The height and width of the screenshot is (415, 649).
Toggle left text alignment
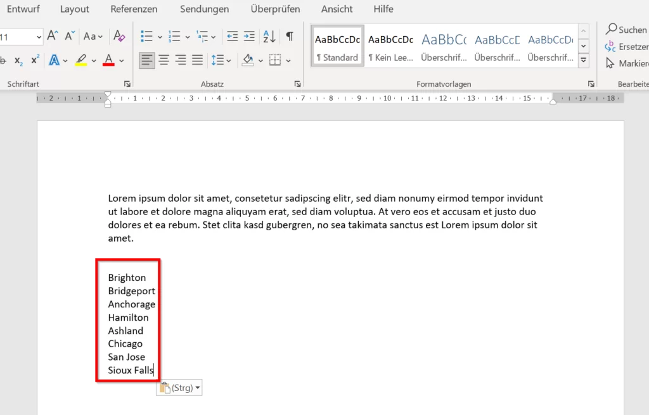coord(147,60)
